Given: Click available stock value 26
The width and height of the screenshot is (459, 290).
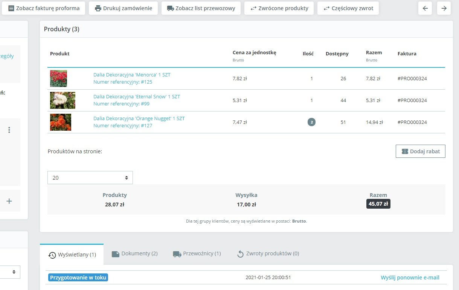Looking at the screenshot, I should click(x=343, y=78).
